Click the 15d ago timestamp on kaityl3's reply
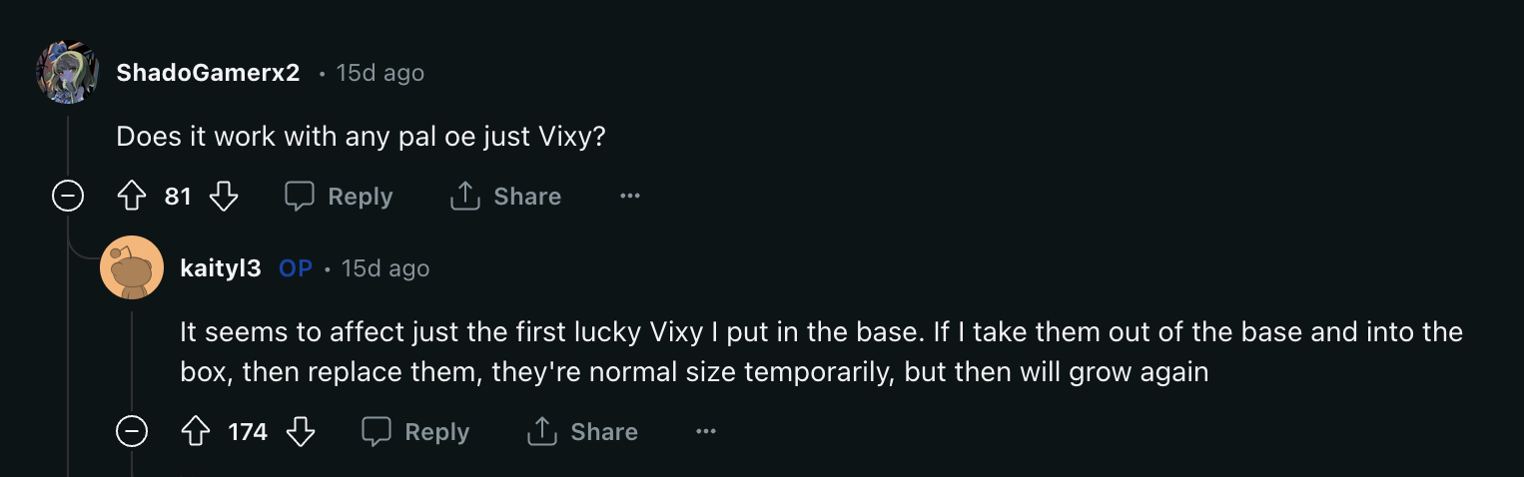Viewport: 1524px width, 477px height. point(385,268)
